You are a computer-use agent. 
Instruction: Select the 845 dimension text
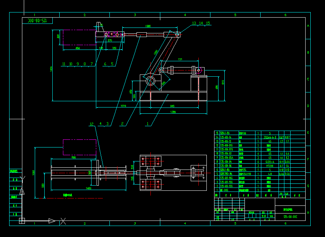tap(172, 106)
